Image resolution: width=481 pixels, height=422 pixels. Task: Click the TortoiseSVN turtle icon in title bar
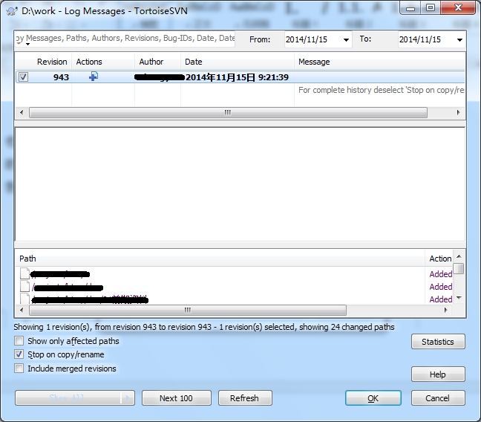(12, 11)
